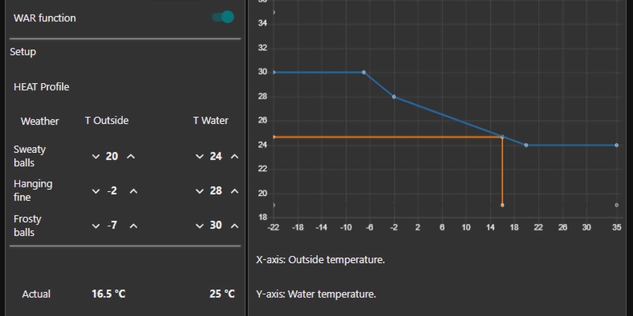Image resolution: width=633 pixels, height=316 pixels.
Task: Decrease Frosty balls T Outside value
Action: (x=96, y=226)
